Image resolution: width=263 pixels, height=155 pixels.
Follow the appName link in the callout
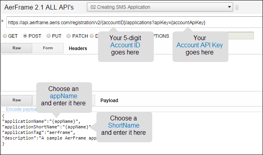pos(63,96)
